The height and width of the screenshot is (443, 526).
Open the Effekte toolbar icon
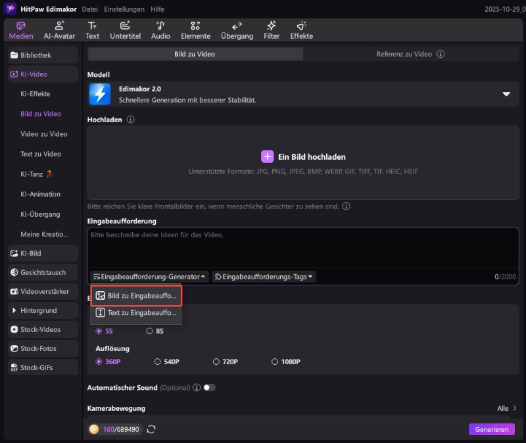tap(302, 30)
